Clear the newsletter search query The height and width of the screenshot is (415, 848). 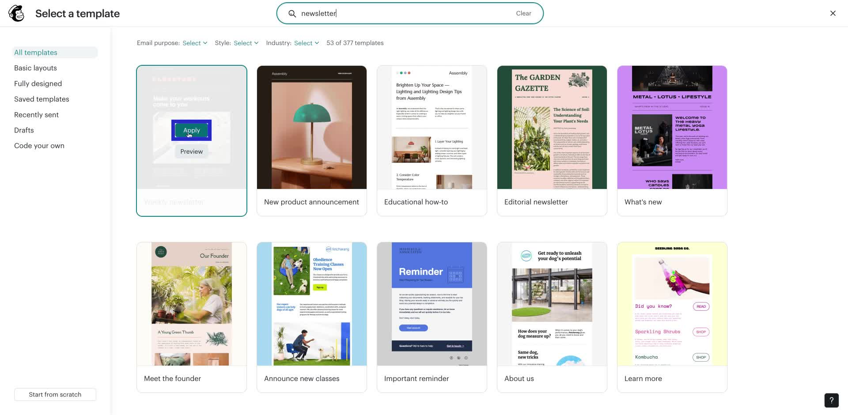(523, 13)
